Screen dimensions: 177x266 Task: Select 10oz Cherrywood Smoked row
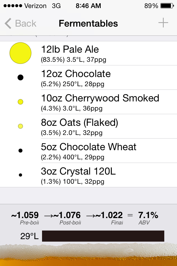point(88,102)
